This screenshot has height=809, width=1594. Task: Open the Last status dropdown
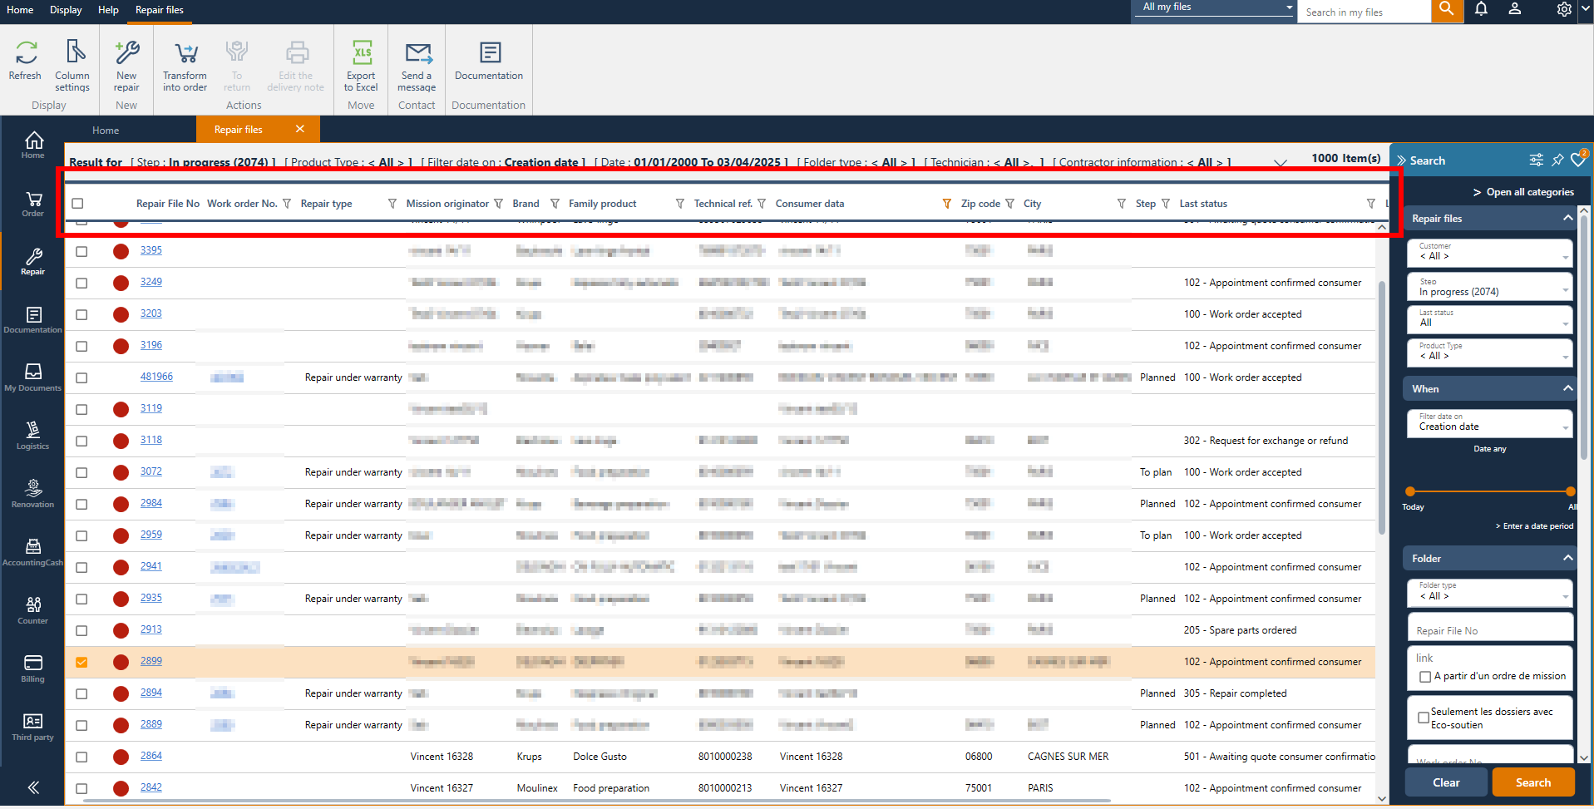[1490, 318]
